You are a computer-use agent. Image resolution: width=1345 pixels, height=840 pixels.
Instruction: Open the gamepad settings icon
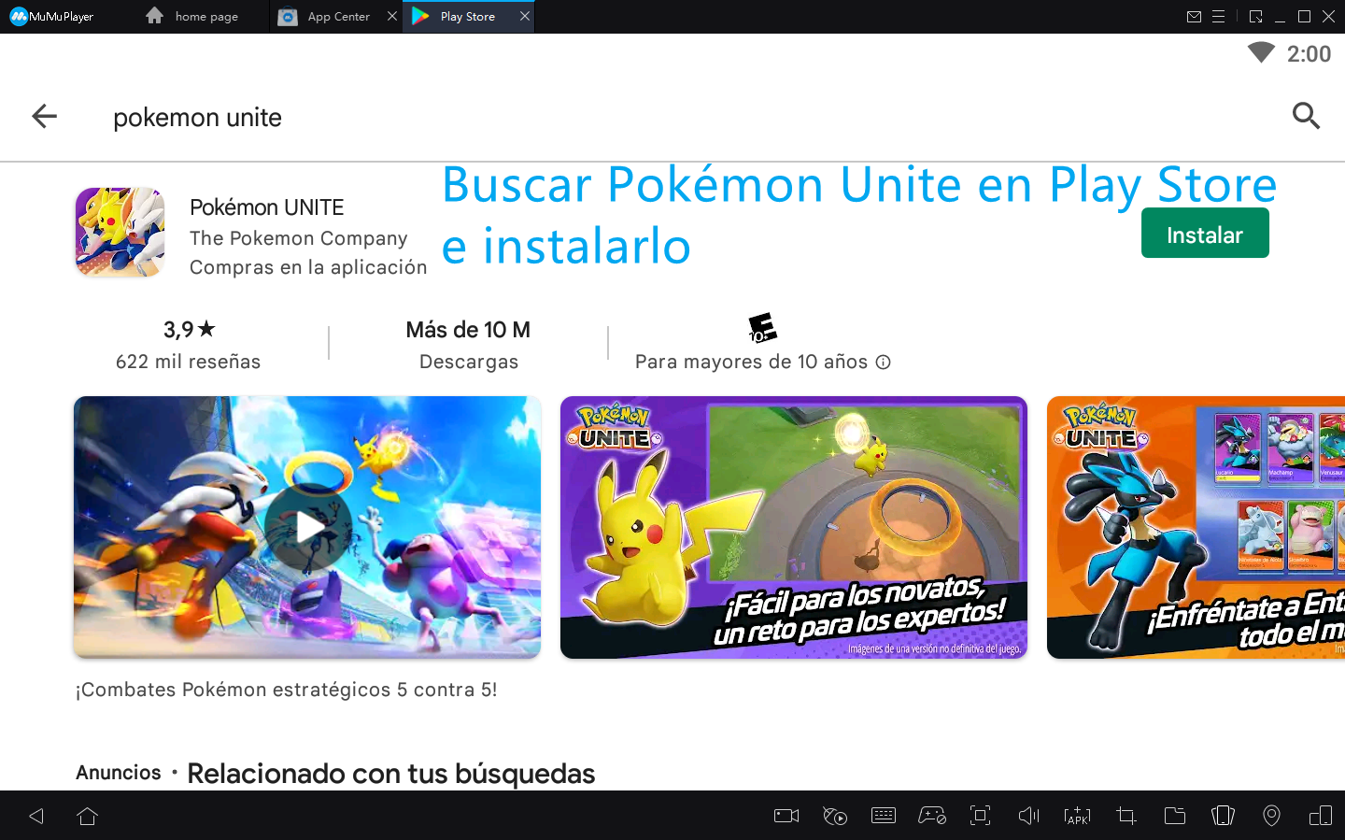[931, 816]
